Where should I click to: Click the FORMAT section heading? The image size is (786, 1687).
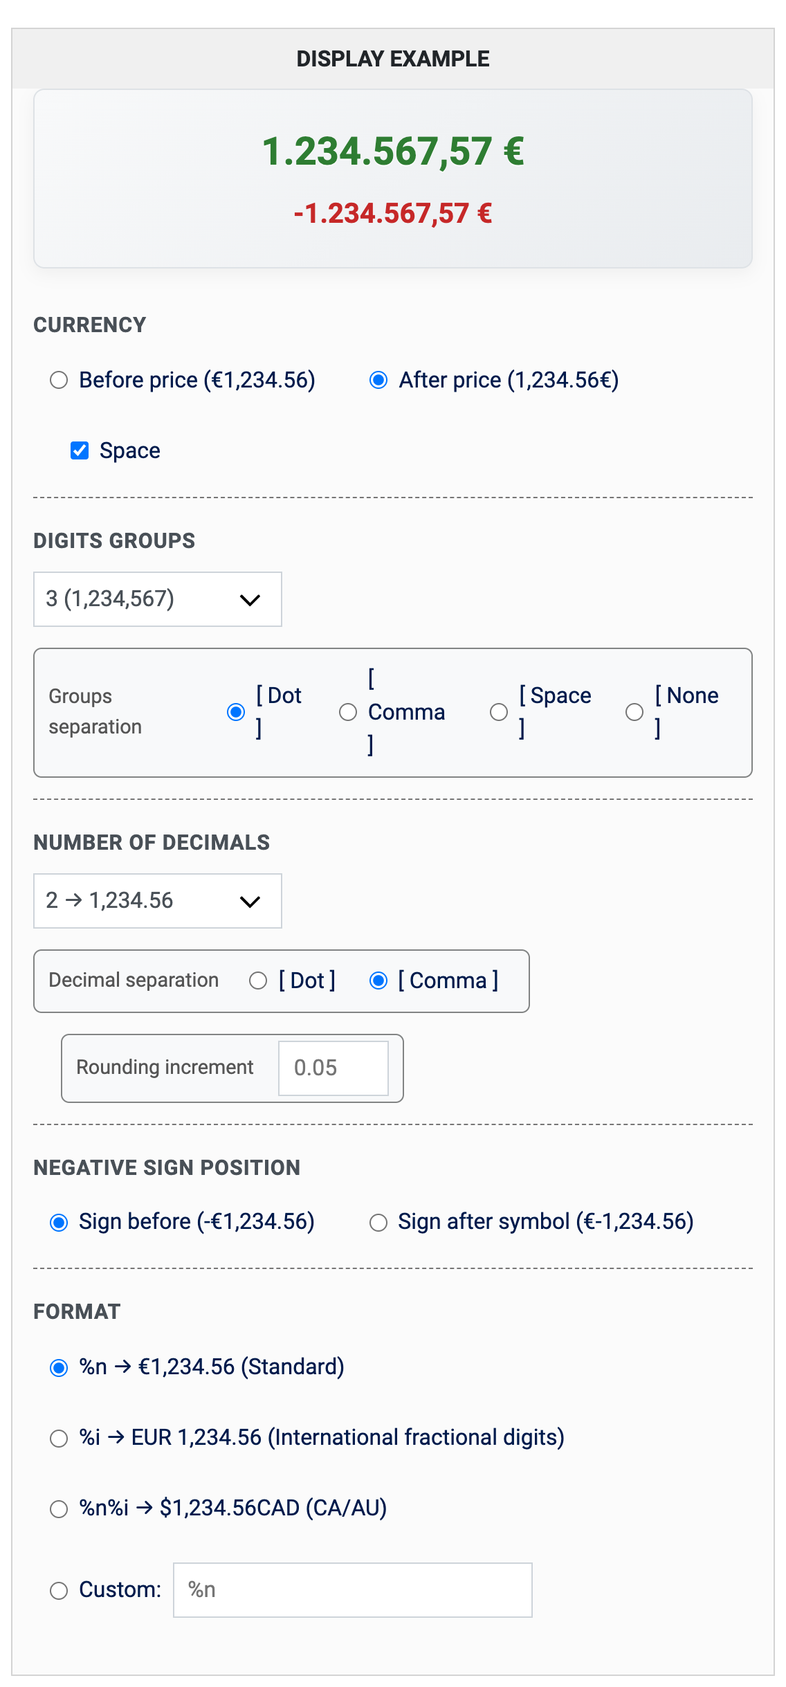77,1311
